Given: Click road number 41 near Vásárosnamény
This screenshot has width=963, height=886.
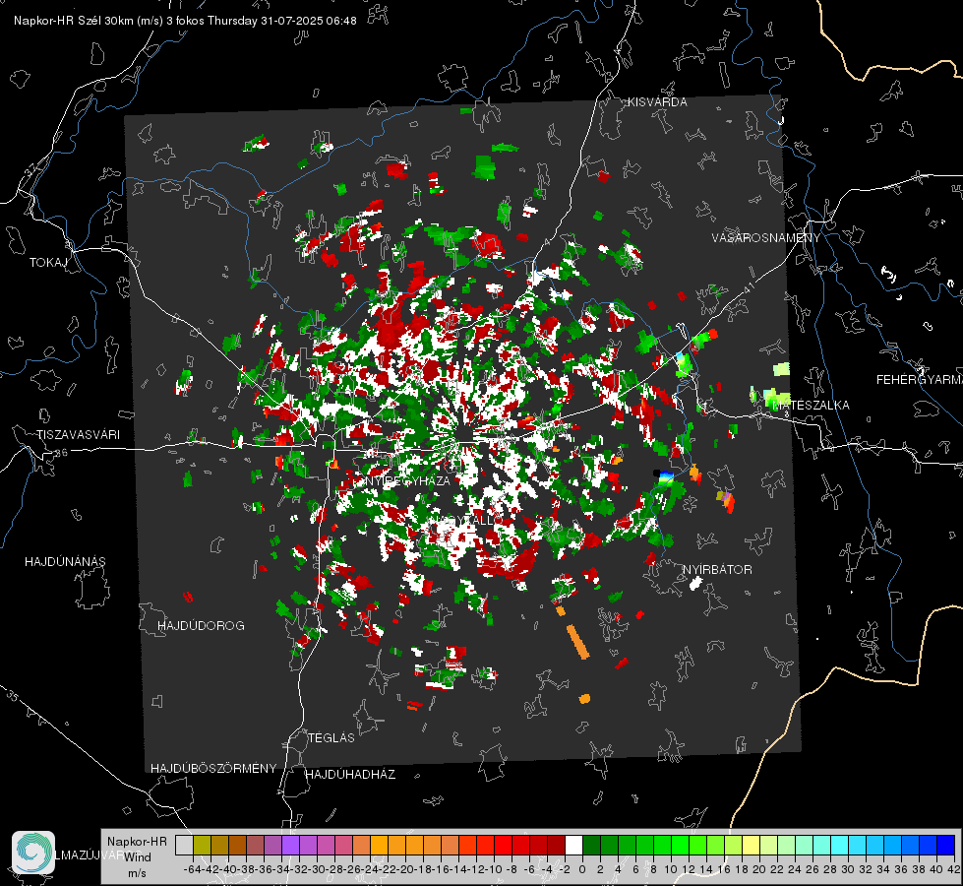Looking at the screenshot, I should 749,287.
